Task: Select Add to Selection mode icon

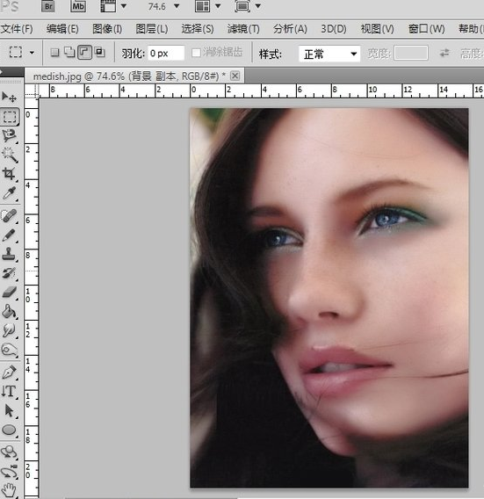Action: 69,52
